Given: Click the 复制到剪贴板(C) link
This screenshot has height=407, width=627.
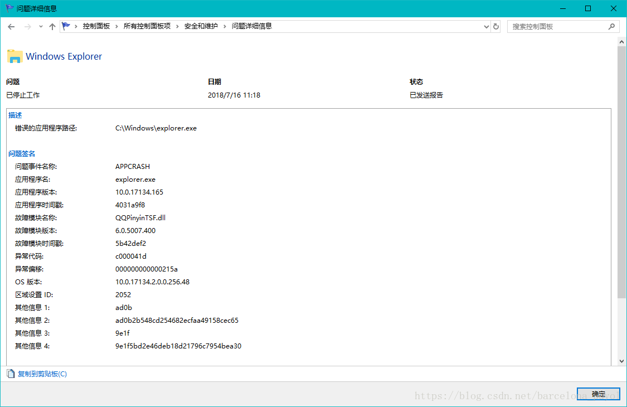Looking at the screenshot, I should (x=42, y=374).
